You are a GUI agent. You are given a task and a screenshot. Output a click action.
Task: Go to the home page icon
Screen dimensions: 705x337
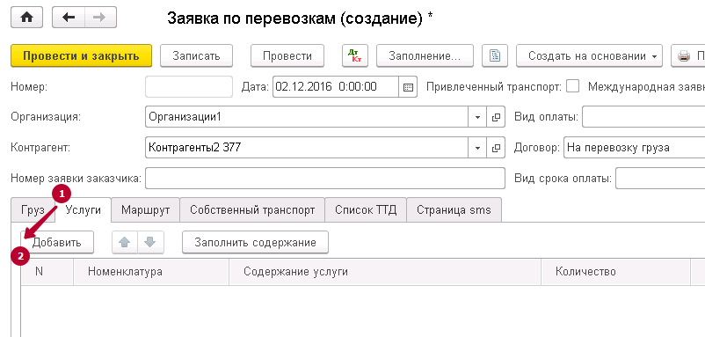pos(26,18)
